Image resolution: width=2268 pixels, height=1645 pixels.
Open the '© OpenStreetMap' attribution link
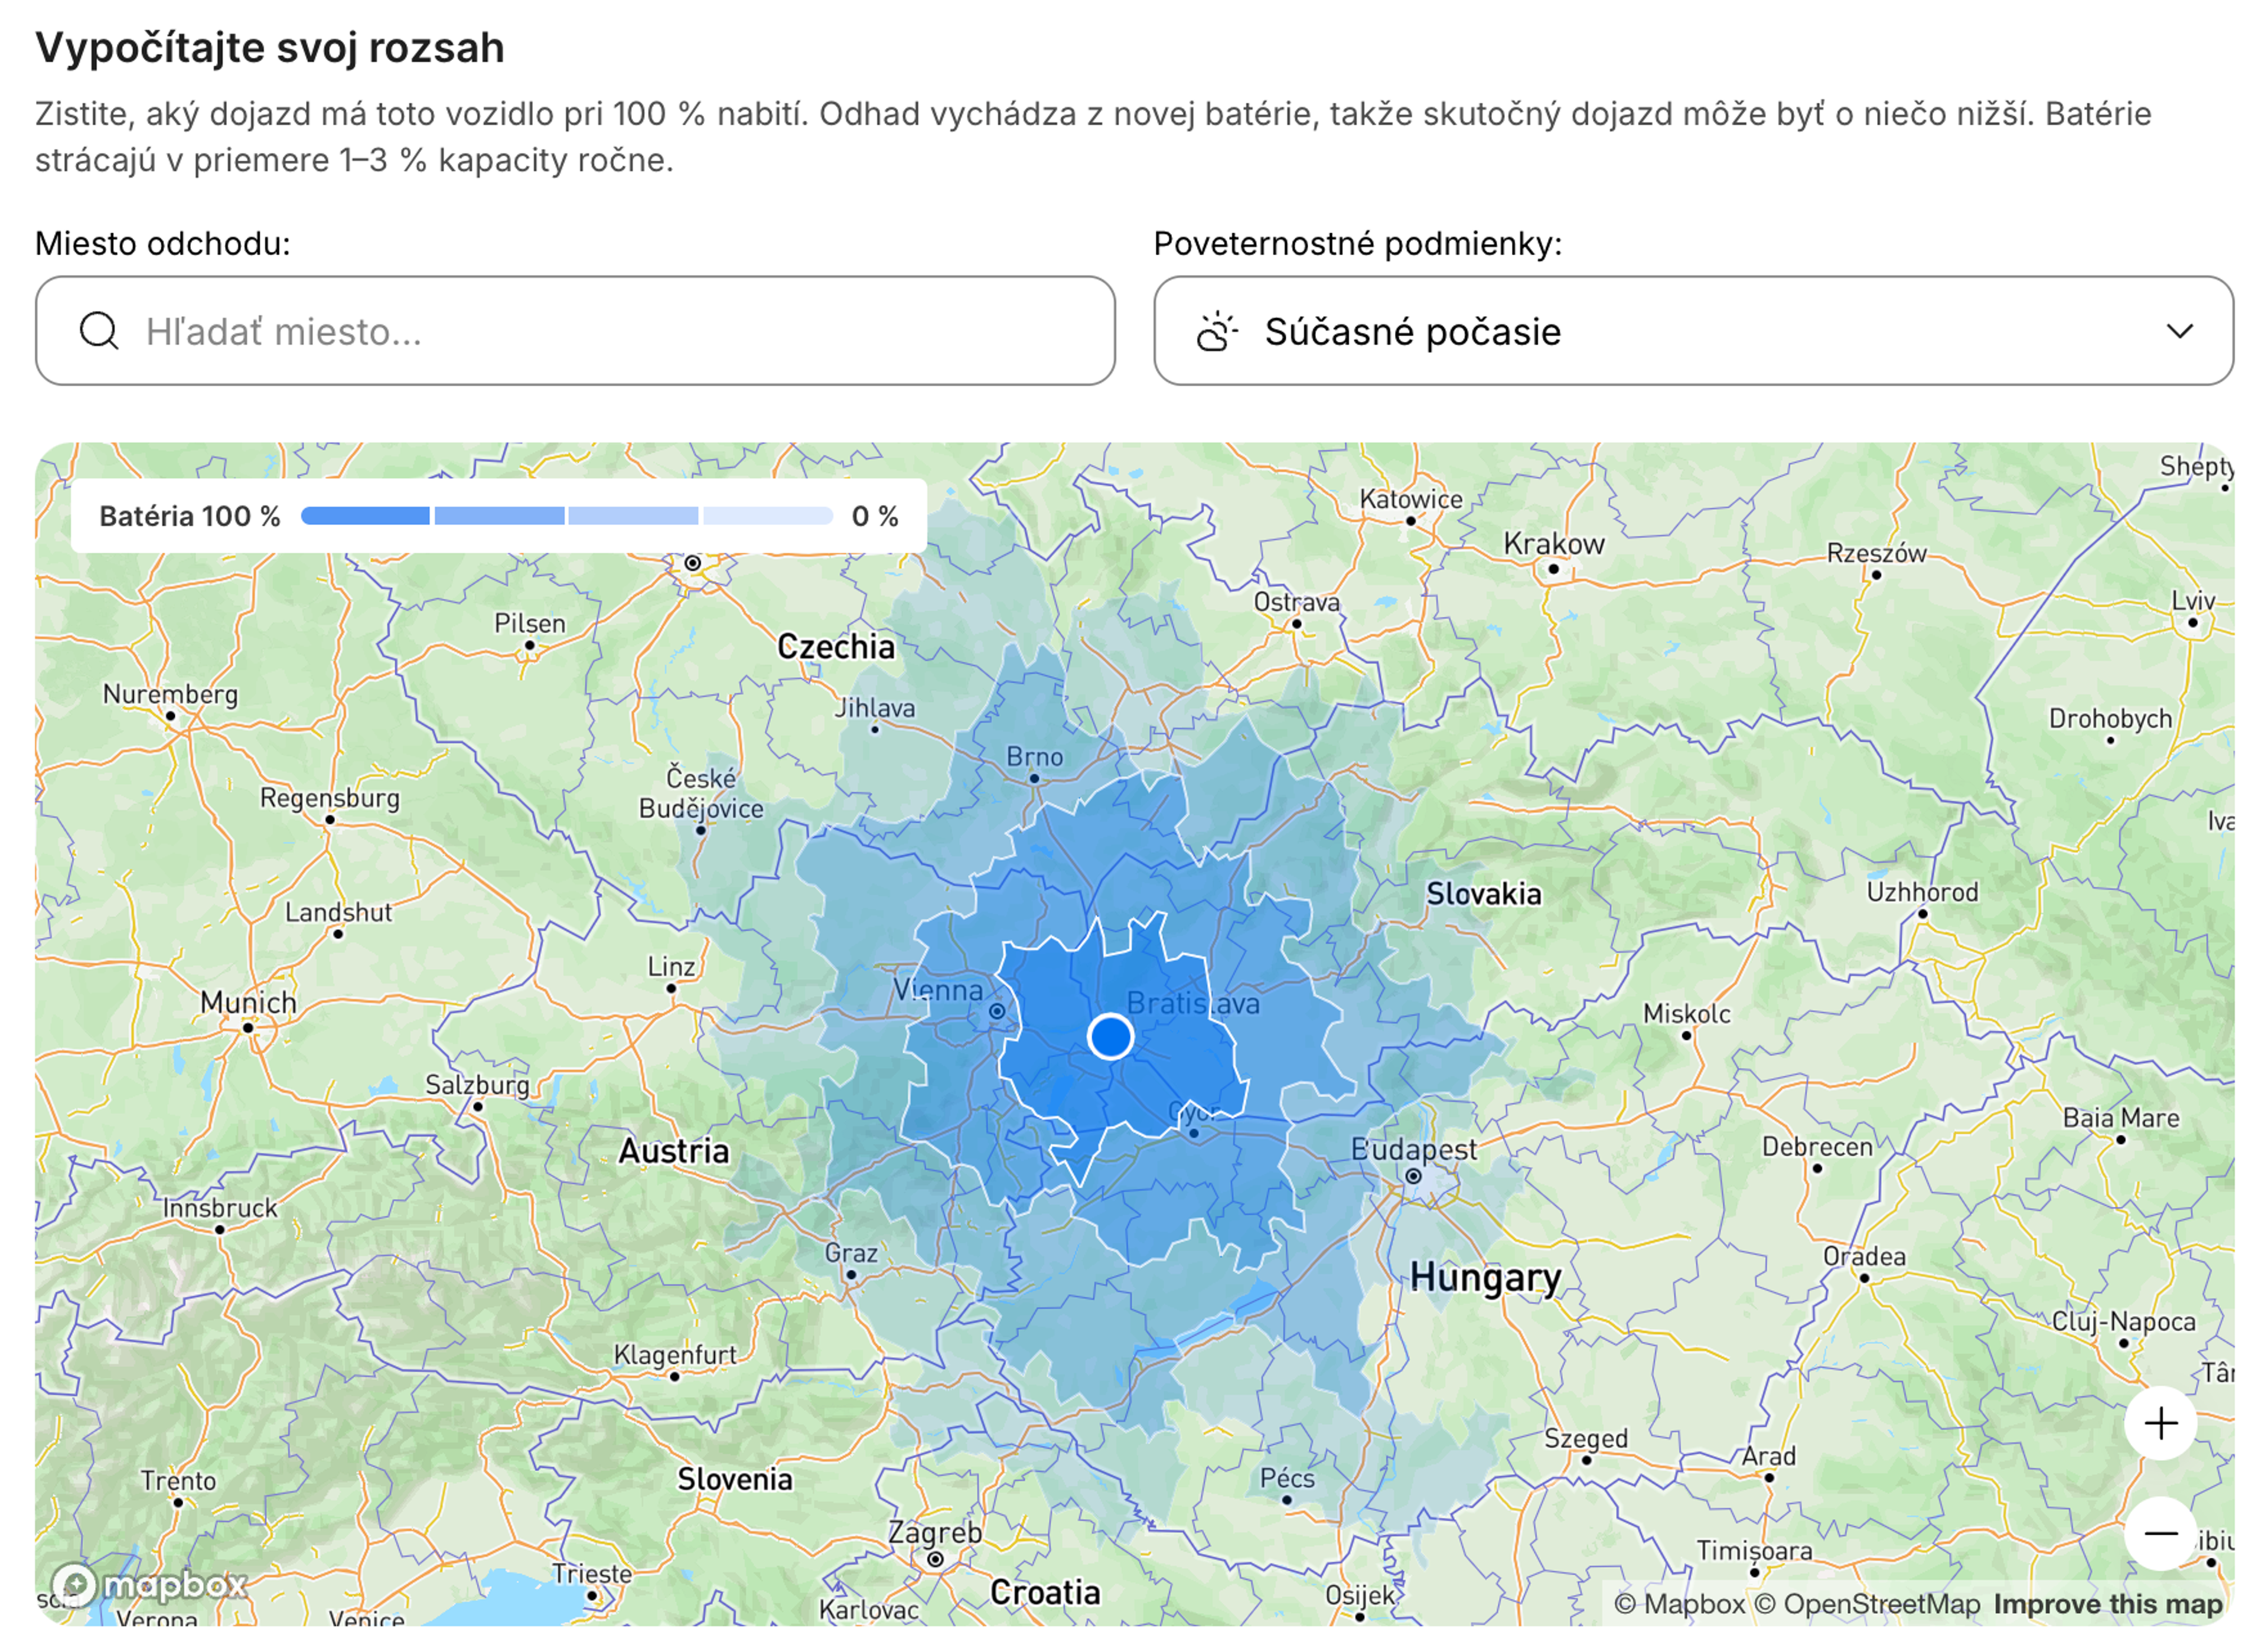1867,1604
